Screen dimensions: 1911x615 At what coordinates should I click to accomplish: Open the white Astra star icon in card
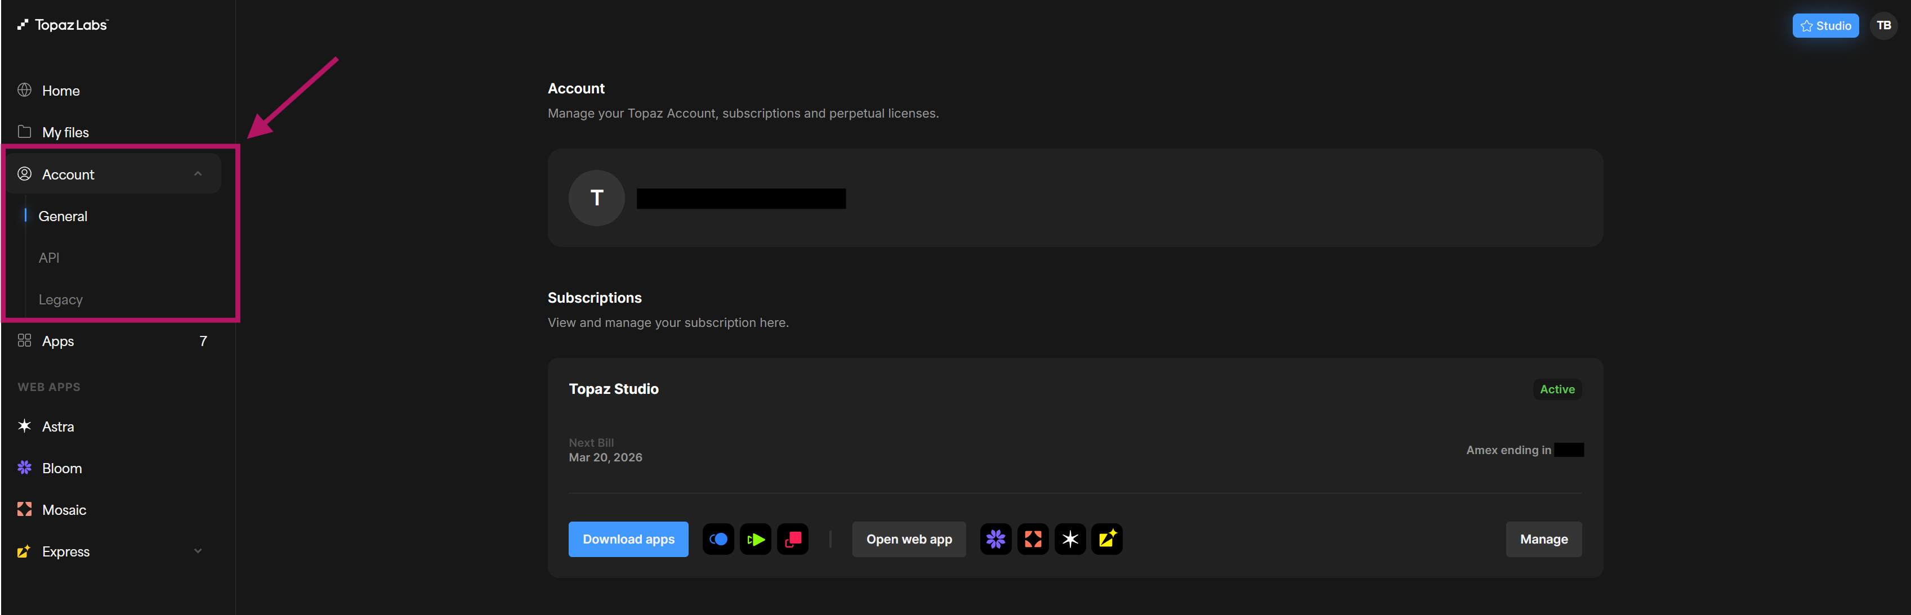(x=1070, y=540)
